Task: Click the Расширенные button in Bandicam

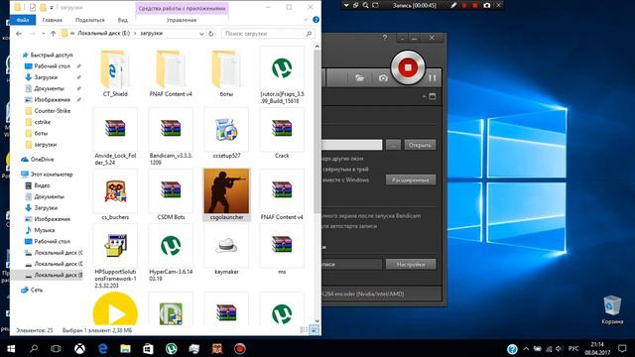Action: 411,179
